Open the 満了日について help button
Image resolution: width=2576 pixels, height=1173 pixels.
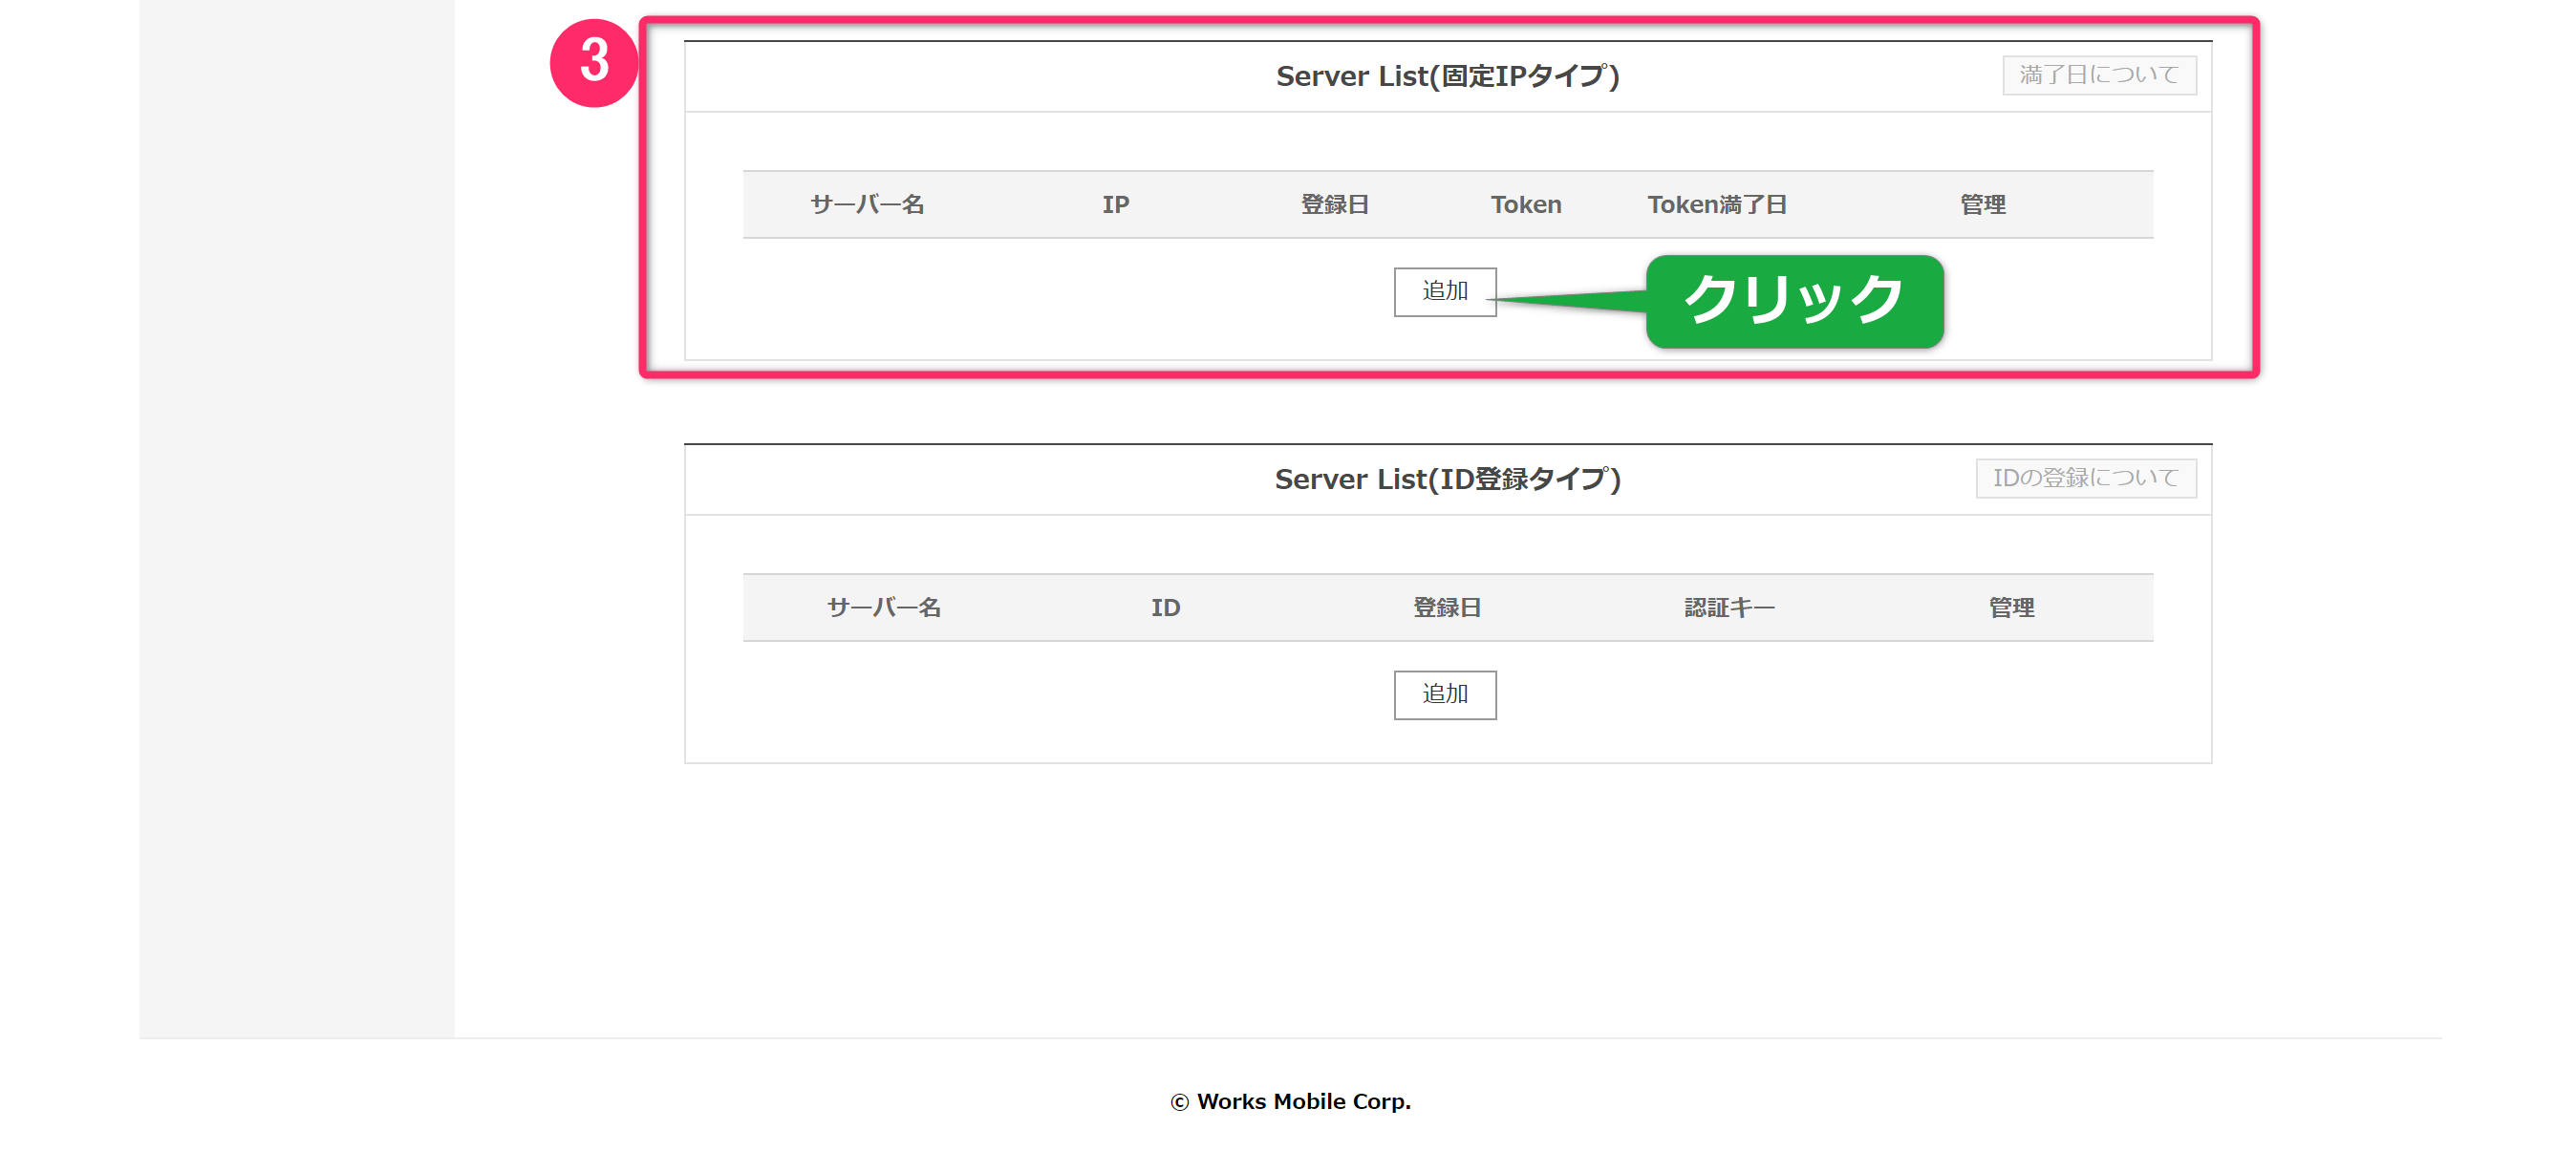tap(2098, 75)
